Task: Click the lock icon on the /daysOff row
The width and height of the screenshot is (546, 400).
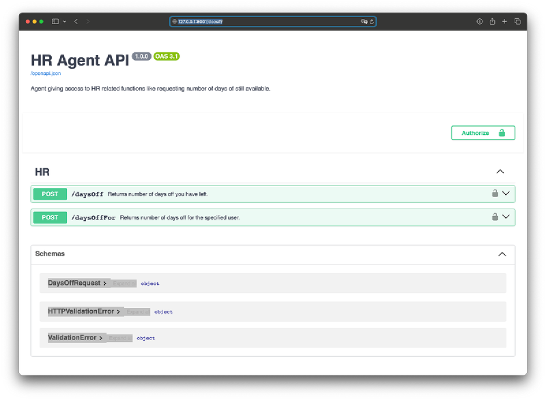Action: [x=495, y=194]
